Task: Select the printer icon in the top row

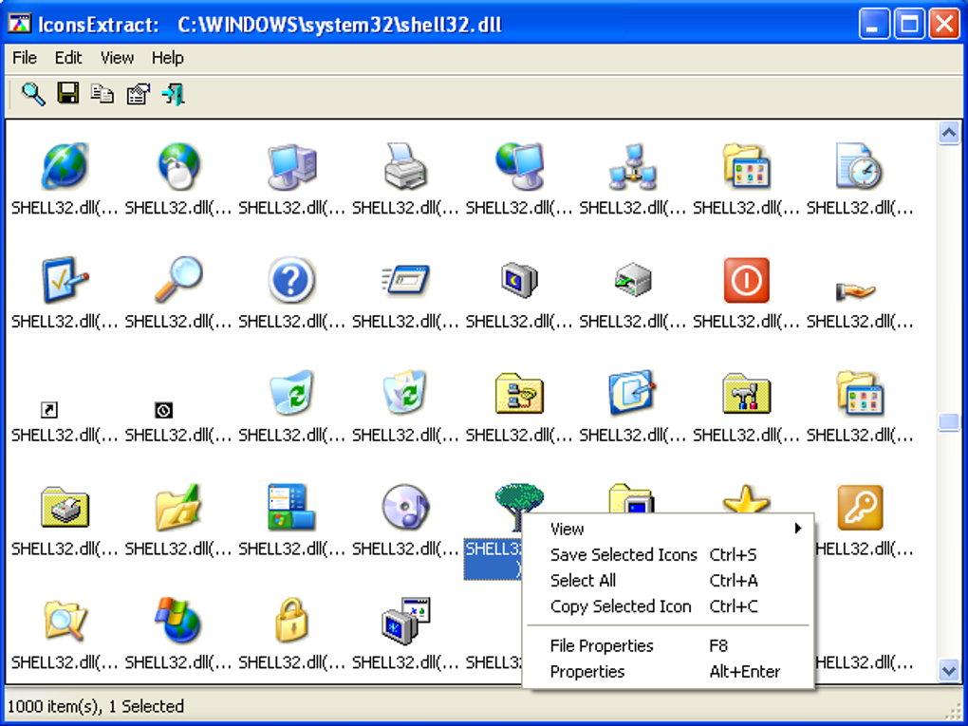Action: click(x=405, y=165)
